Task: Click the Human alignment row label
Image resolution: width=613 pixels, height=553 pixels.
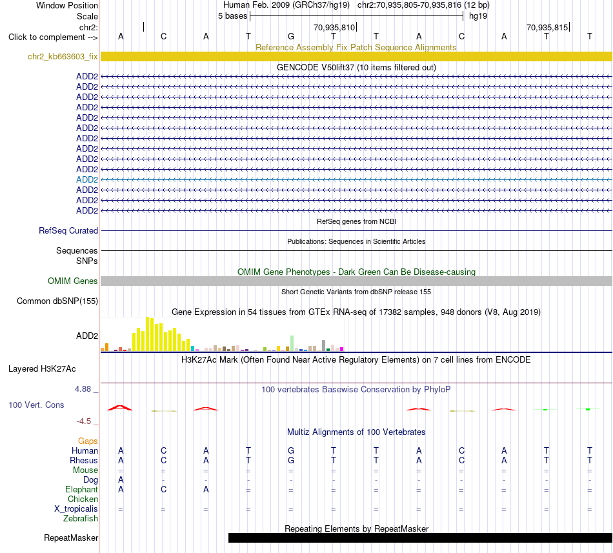Action: click(85, 450)
